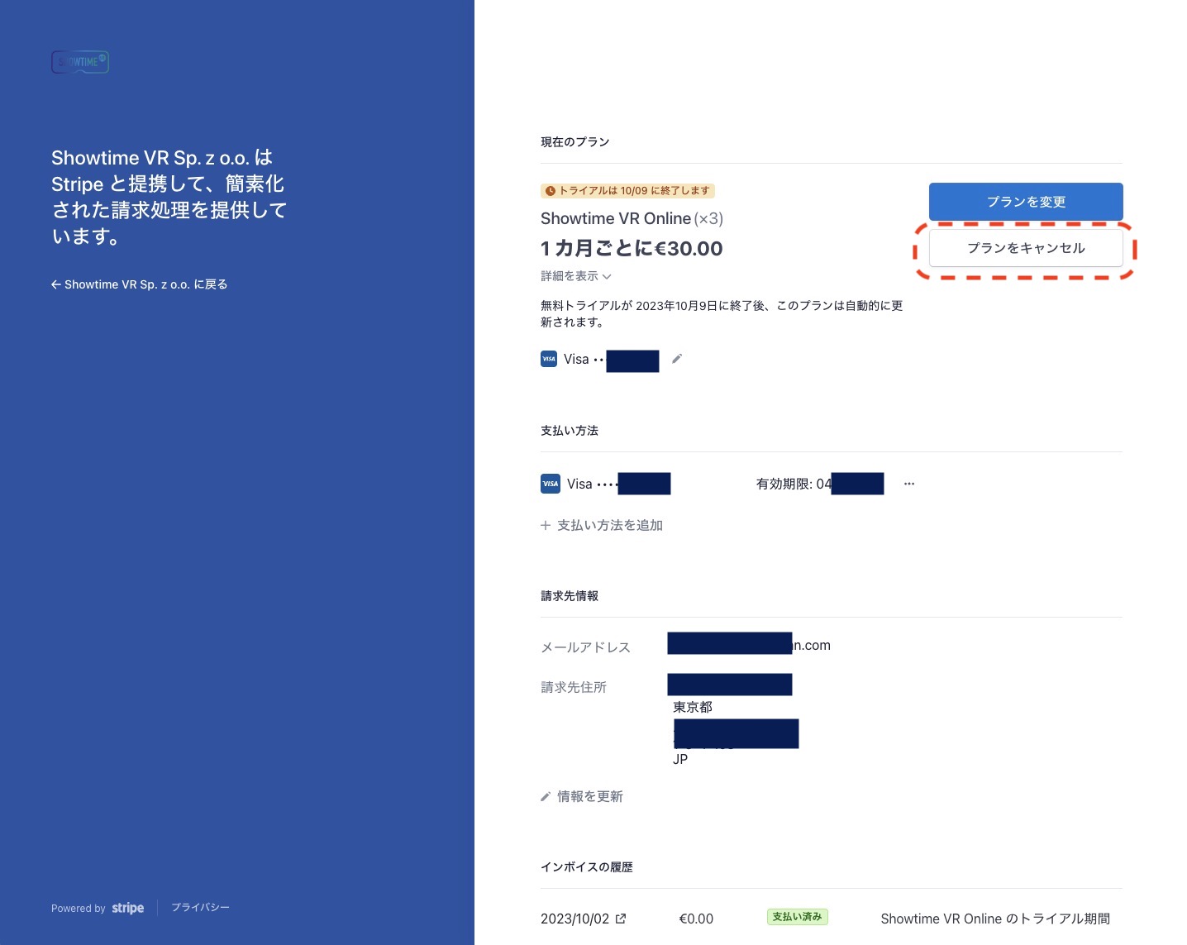Click the Showtime VR logo
Screen dimensions: 1187x945
click(x=80, y=62)
